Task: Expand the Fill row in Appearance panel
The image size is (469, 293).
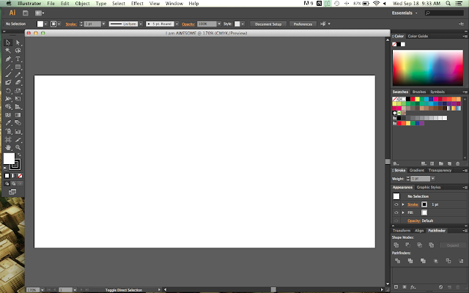Action: pos(403,212)
